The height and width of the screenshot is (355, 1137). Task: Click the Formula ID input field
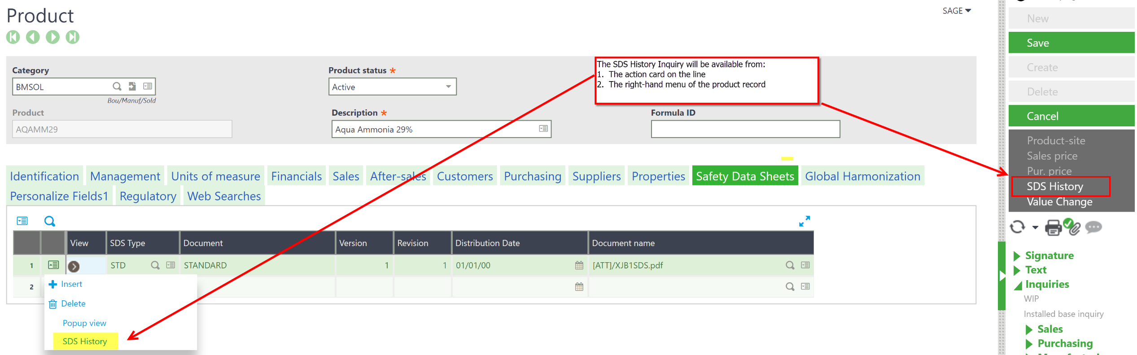745,130
